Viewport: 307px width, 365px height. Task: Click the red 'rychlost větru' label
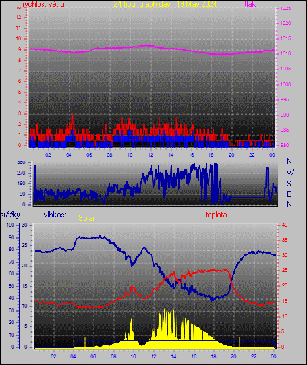point(43,4)
